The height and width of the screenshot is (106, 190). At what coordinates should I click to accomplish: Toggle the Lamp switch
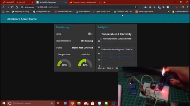pos(90,34)
